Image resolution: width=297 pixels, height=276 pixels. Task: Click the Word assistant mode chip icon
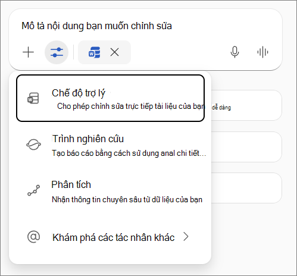click(x=94, y=52)
